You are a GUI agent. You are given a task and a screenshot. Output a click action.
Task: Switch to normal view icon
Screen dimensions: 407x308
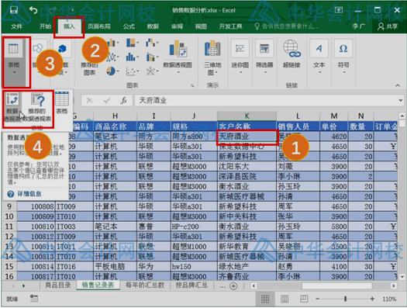point(265,299)
